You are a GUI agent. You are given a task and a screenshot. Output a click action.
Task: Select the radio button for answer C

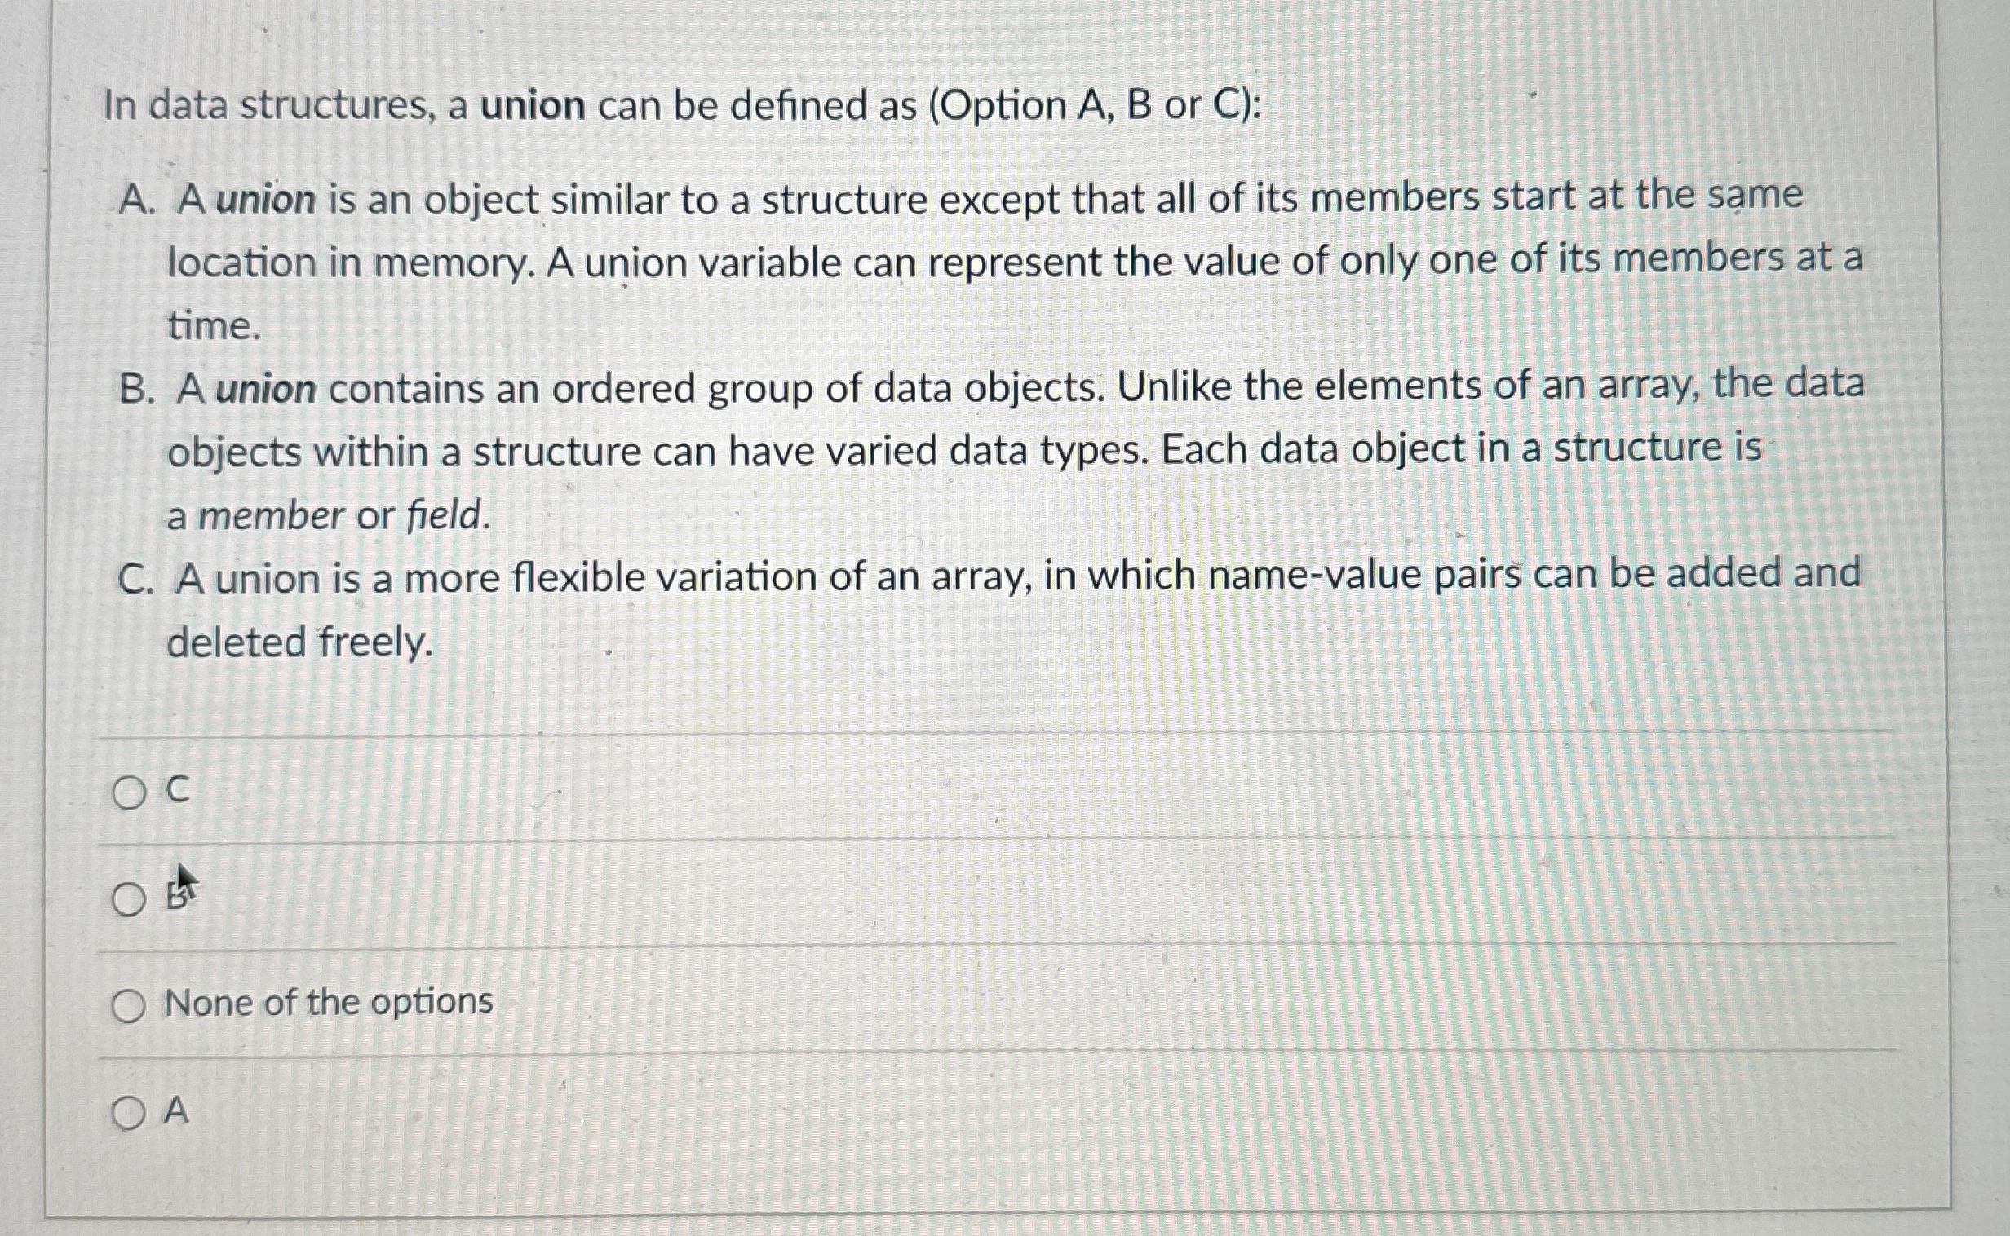[128, 793]
